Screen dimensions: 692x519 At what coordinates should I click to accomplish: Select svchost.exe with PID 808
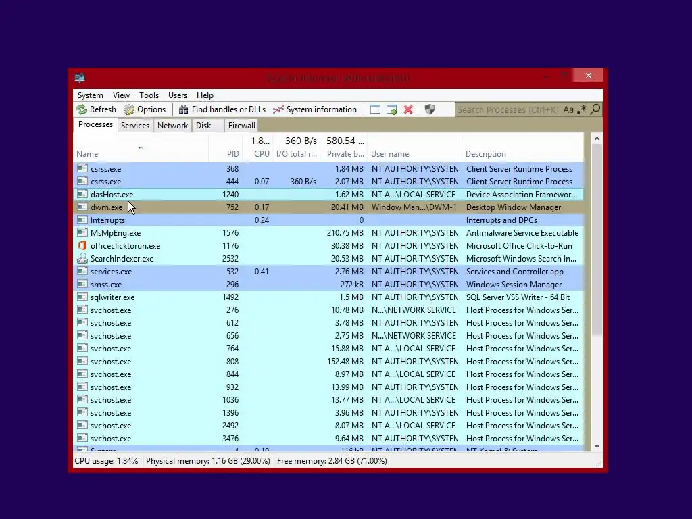click(328, 361)
